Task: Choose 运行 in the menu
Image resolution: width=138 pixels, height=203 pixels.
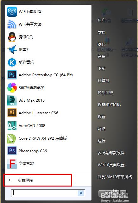Action: pyautogui.click(x=102, y=141)
